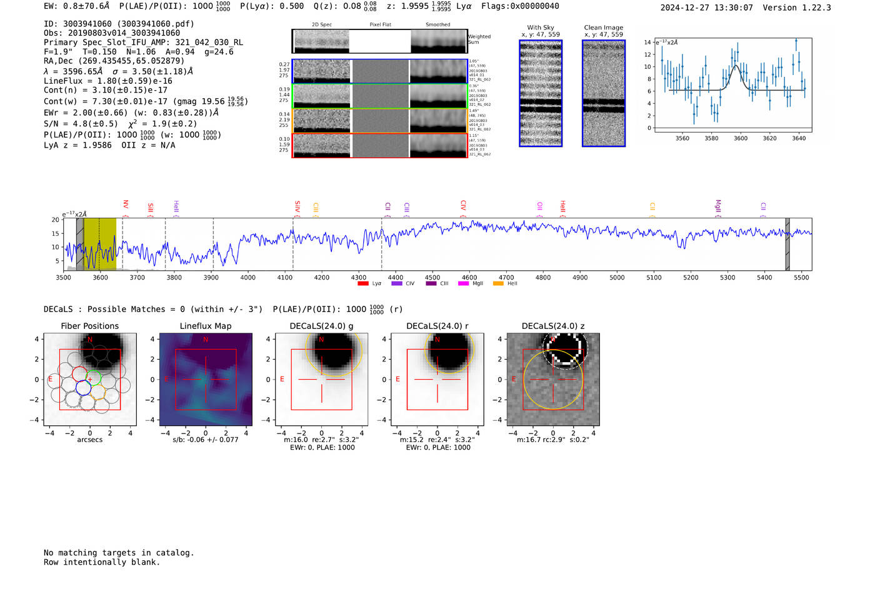Click the hatched gray band near 5460
The image size is (875, 596).
click(787, 244)
